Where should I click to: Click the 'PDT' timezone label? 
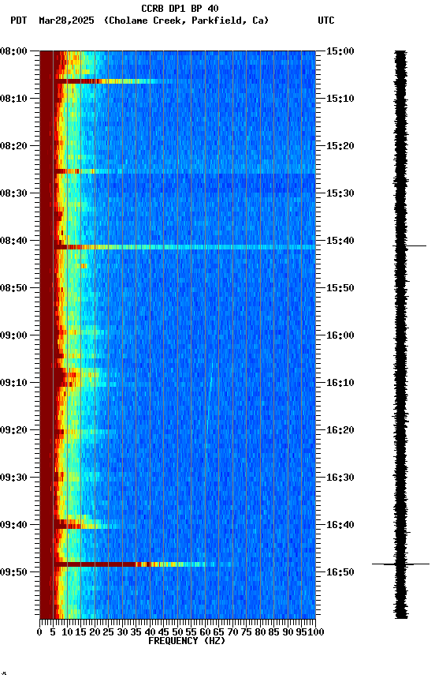[x=19, y=21]
